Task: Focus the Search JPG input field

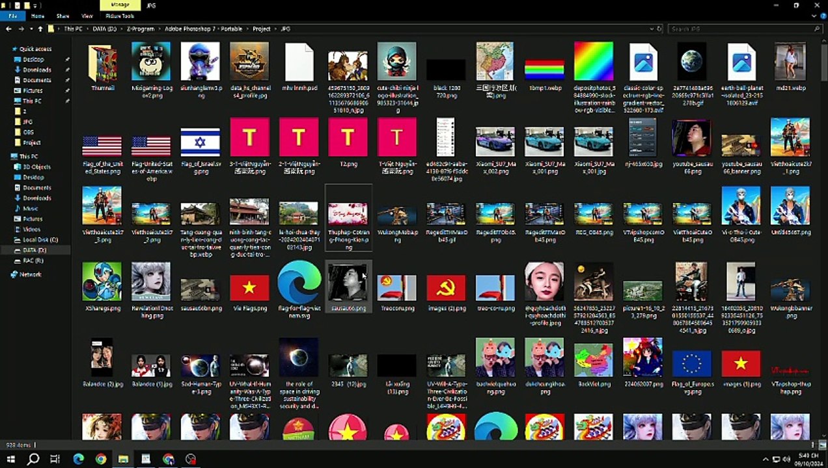Action: tap(745, 29)
